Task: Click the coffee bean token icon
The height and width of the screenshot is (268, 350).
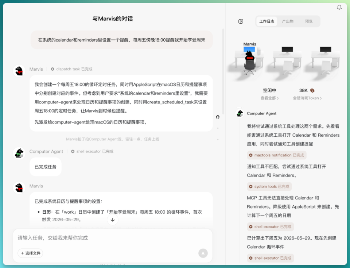Action: [x=312, y=90]
